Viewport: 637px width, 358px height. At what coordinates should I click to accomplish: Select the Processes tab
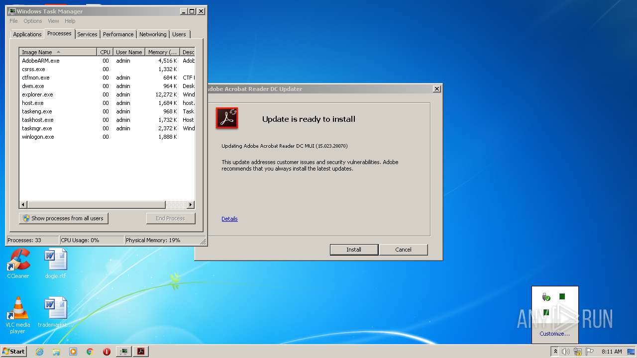point(59,33)
